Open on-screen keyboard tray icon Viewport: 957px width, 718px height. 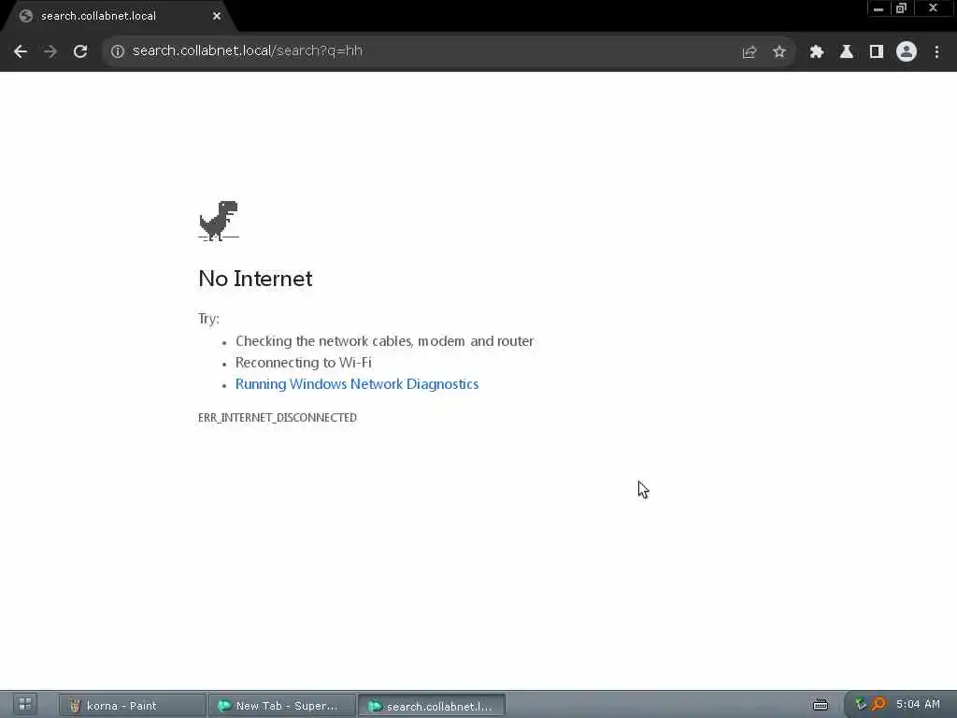pos(821,705)
